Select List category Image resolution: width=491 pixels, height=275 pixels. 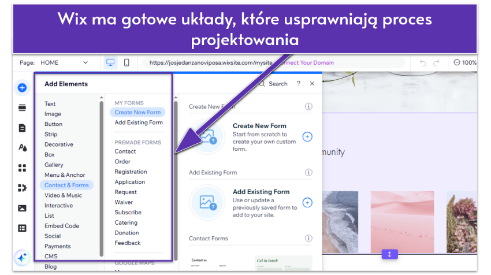click(49, 215)
